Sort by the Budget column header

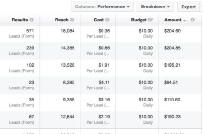(x=139, y=20)
